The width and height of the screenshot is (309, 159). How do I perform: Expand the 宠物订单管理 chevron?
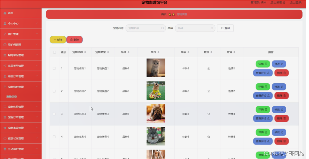(x=37, y=117)
